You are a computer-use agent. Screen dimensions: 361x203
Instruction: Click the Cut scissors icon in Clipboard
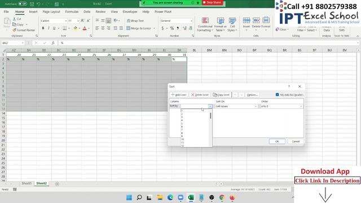tap(14, 19)
